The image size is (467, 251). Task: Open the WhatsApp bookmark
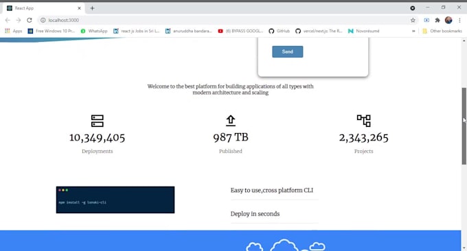(94, 31)
